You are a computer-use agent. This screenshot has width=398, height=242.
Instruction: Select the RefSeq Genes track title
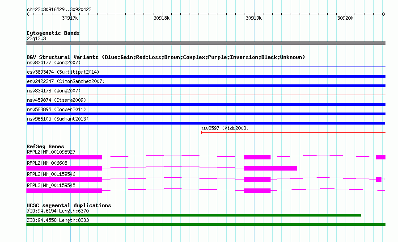click(45, 146)
